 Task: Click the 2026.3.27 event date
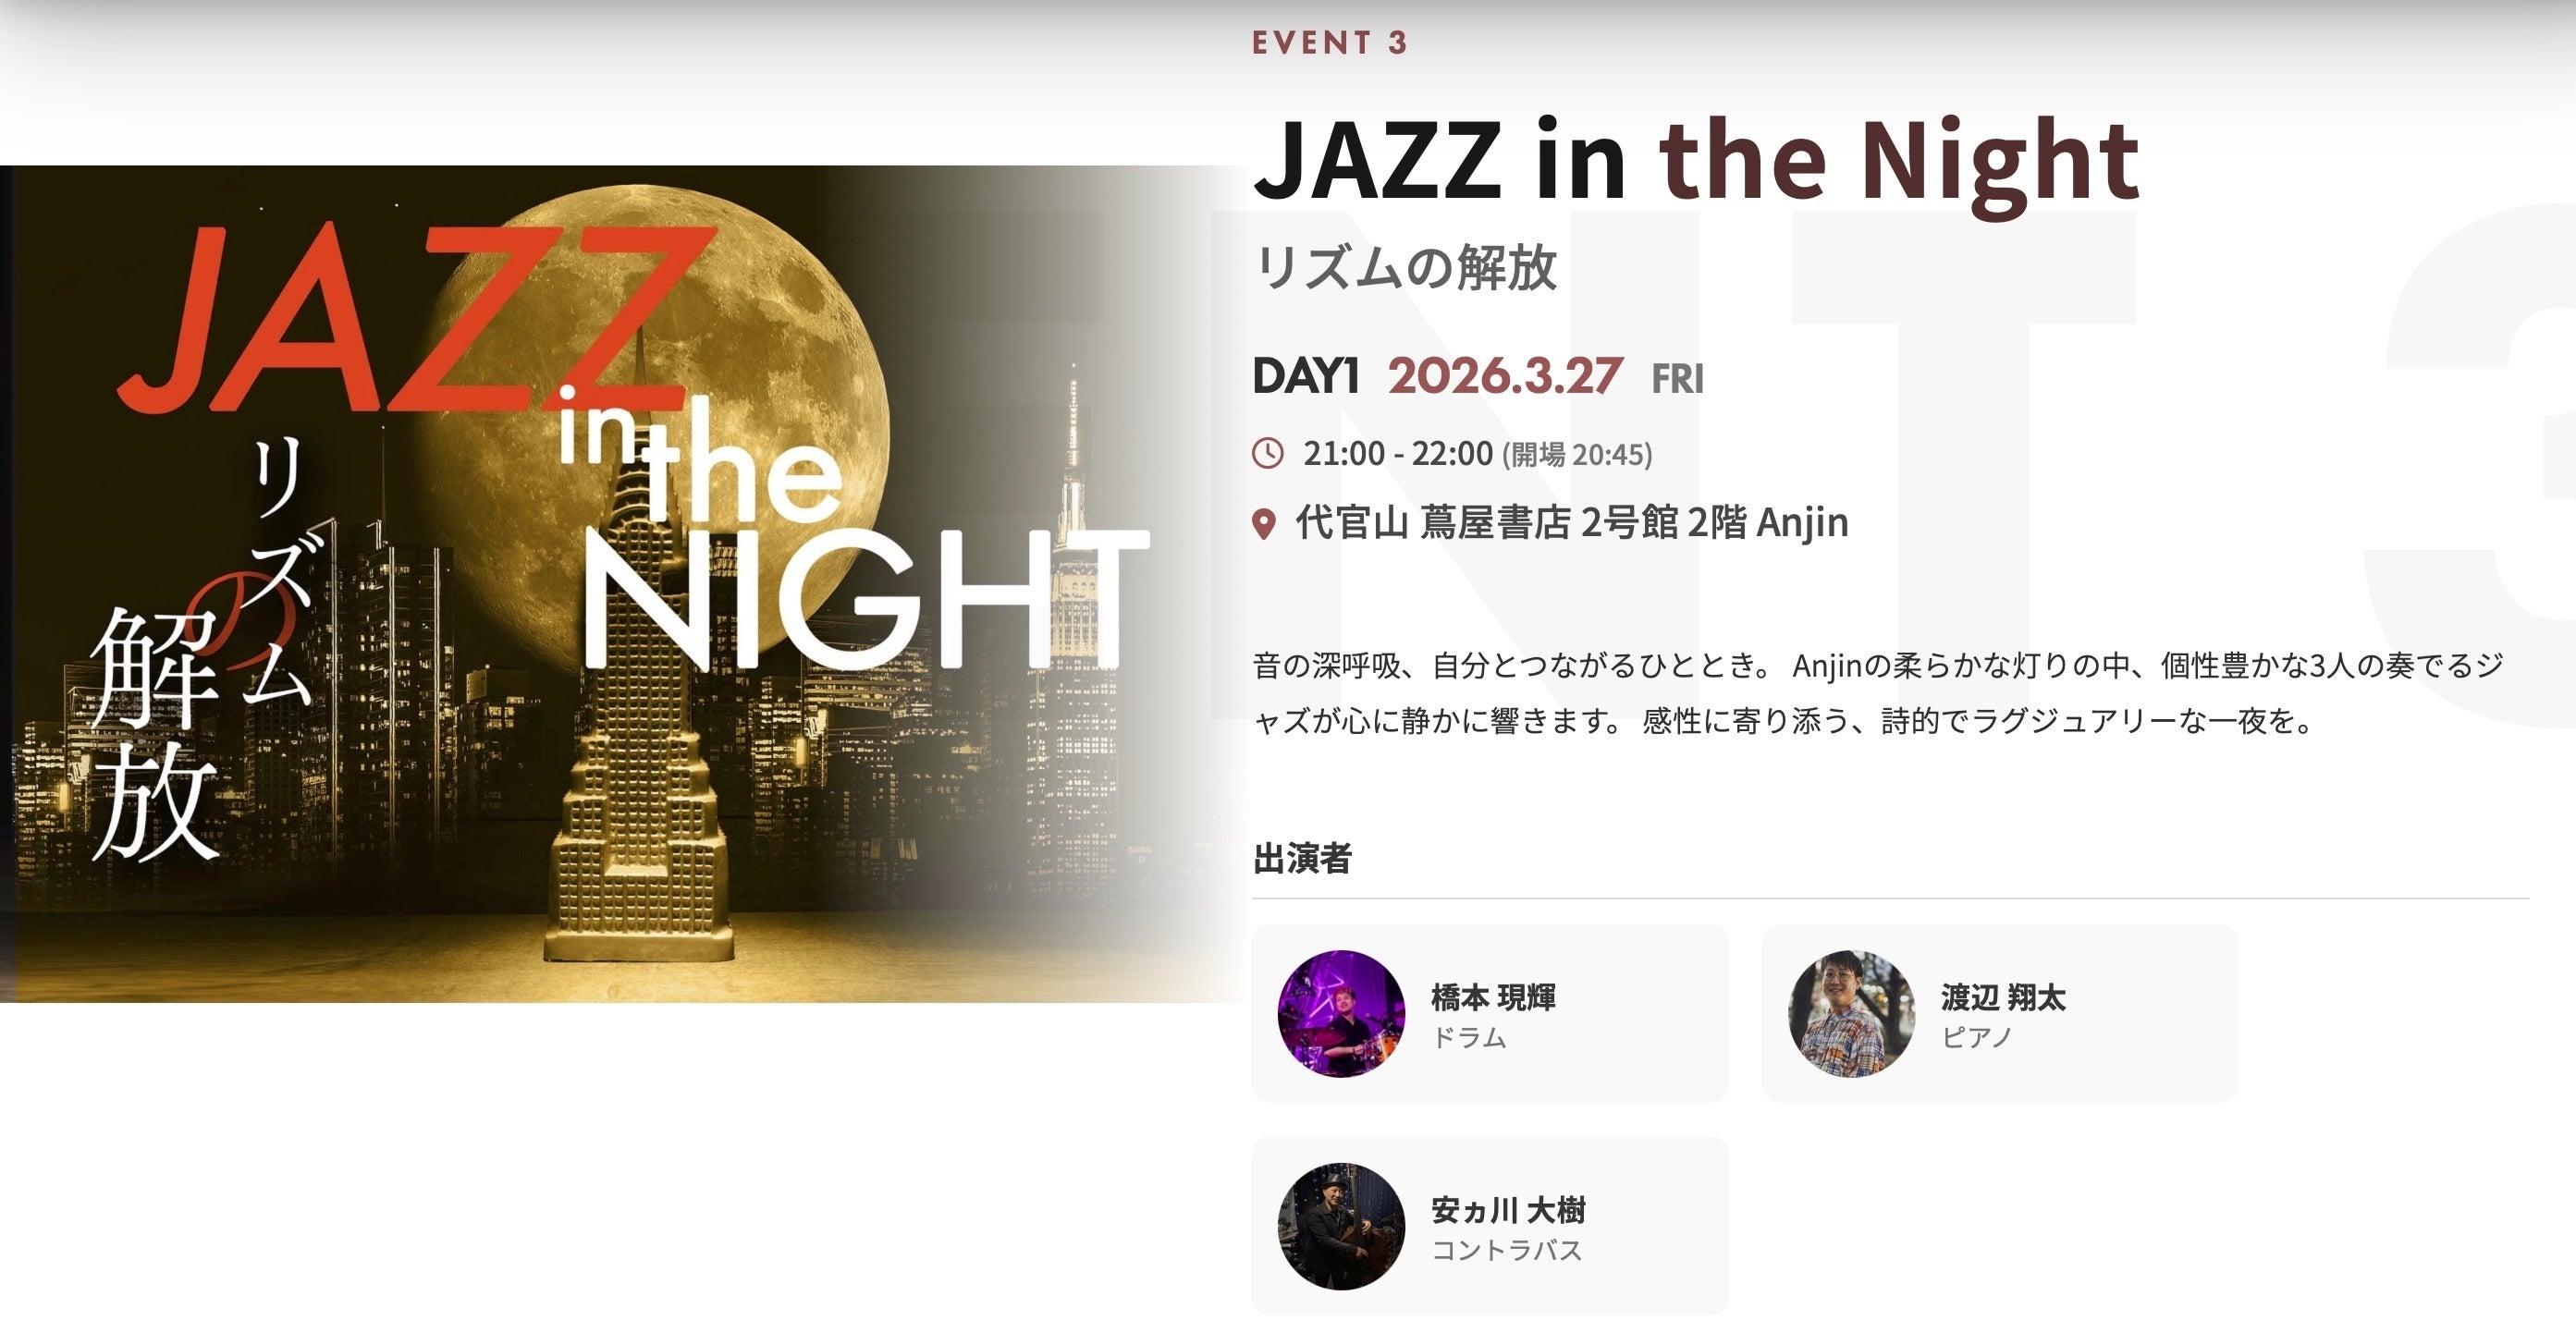pyautogui.click(x=1505, y=376)
